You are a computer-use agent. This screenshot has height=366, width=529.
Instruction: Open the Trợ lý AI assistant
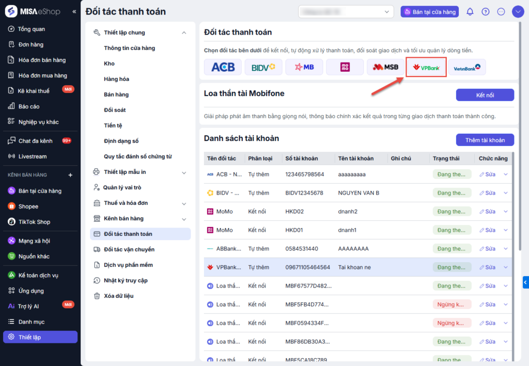28,306
